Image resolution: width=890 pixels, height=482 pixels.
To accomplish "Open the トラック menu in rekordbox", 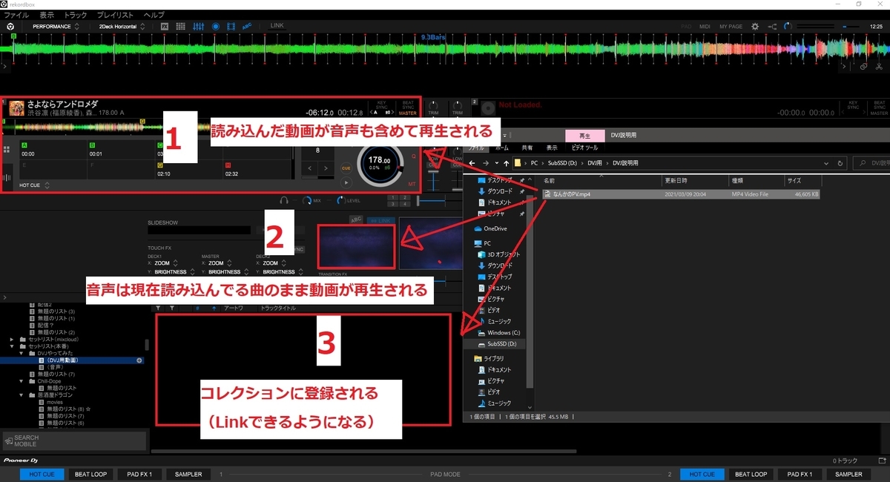I will (76, 15).
